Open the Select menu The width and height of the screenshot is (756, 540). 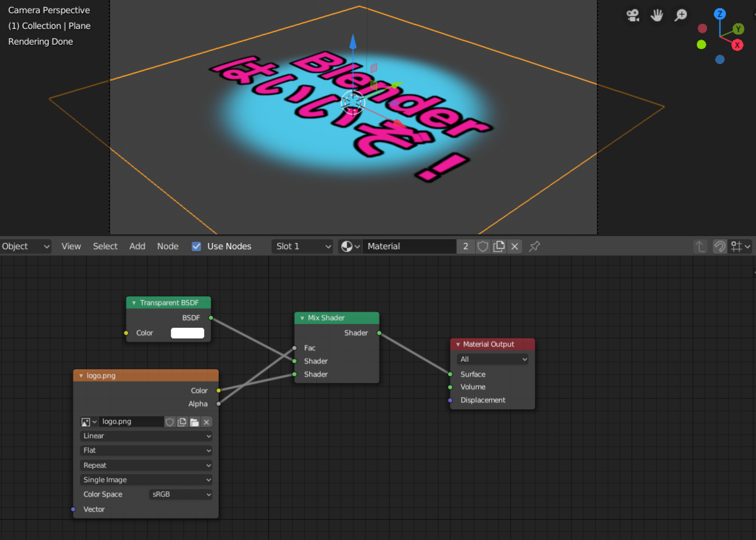(105, 246)
